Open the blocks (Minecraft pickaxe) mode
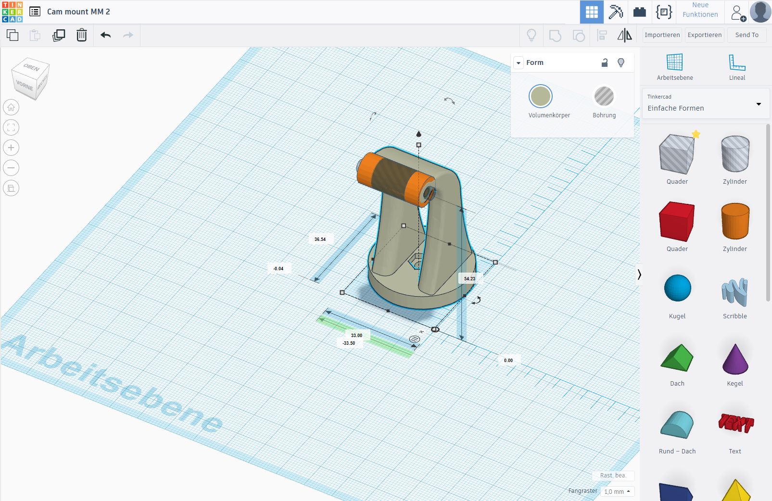Screen dimensions: 772x501 [616, 12]
